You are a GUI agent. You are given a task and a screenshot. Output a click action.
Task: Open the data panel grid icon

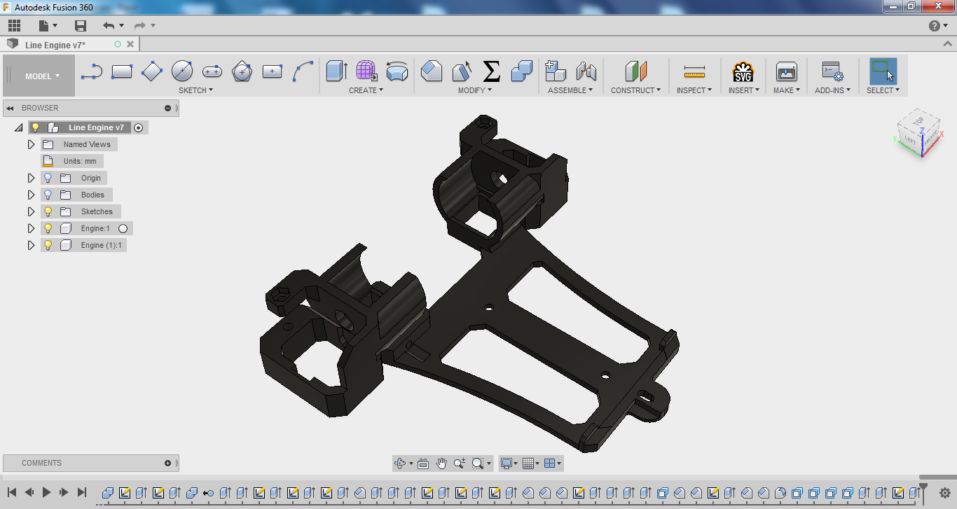point(14,26)
